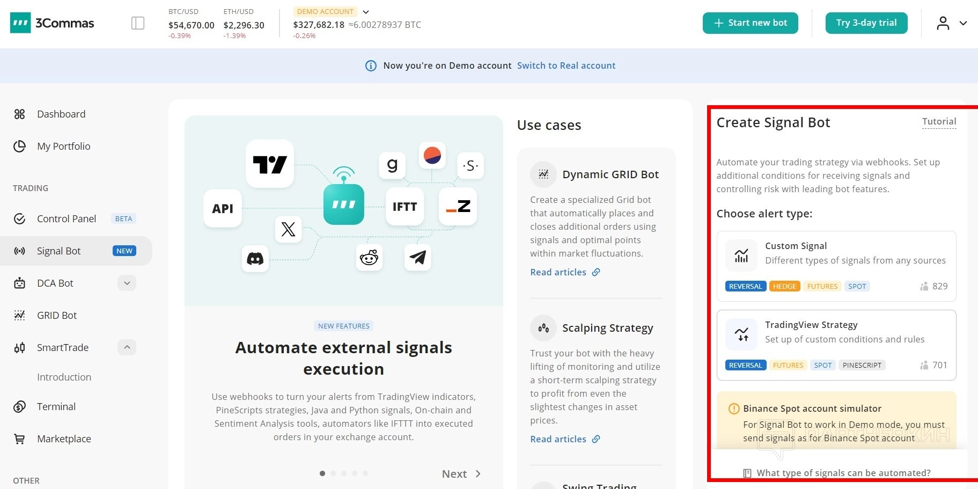The image size is (978, 489).
Task: Click the TradingView logo tile
Action: pos(270,164)
